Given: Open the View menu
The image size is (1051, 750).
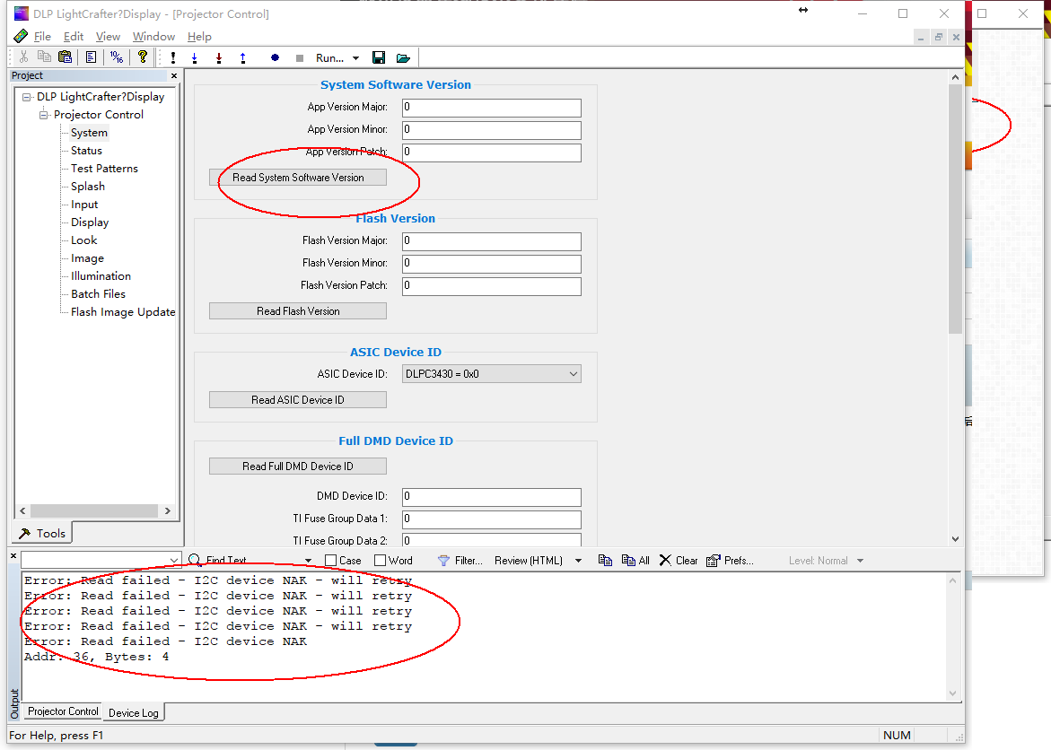Looking at the screenshot, I should pyautogui.click(x=108, y=36).
